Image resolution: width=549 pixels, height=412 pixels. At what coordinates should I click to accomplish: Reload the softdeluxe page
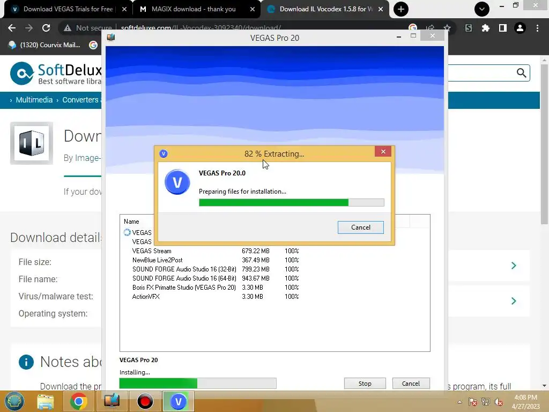click(46, 28)
